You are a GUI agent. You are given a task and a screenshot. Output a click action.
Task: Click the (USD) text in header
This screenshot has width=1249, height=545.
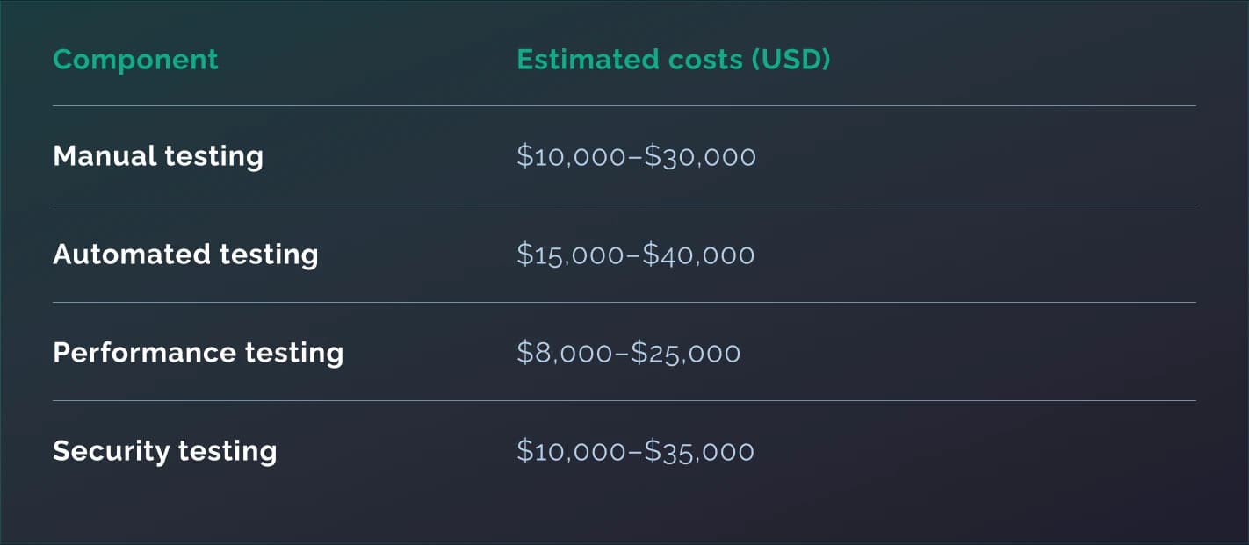tap(791, 60)
